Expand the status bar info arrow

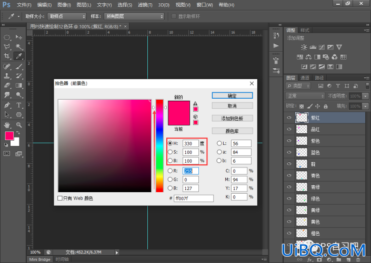click(x=117, y=253)
